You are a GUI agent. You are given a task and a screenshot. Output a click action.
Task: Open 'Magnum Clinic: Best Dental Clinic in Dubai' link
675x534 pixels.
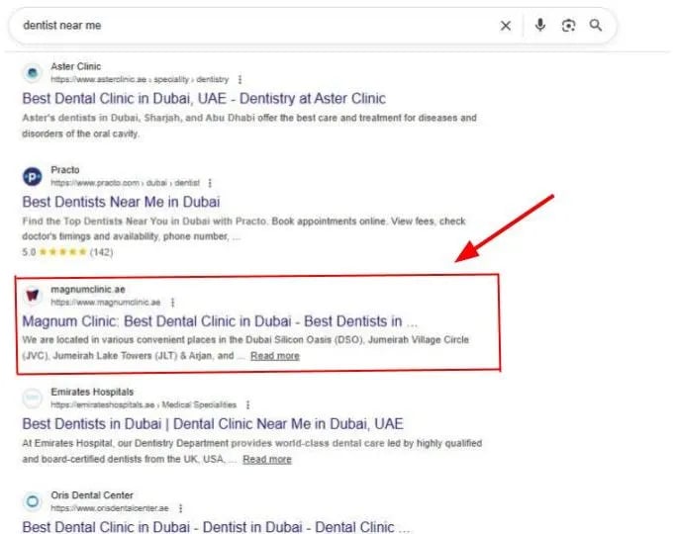[x=220, y=321]
